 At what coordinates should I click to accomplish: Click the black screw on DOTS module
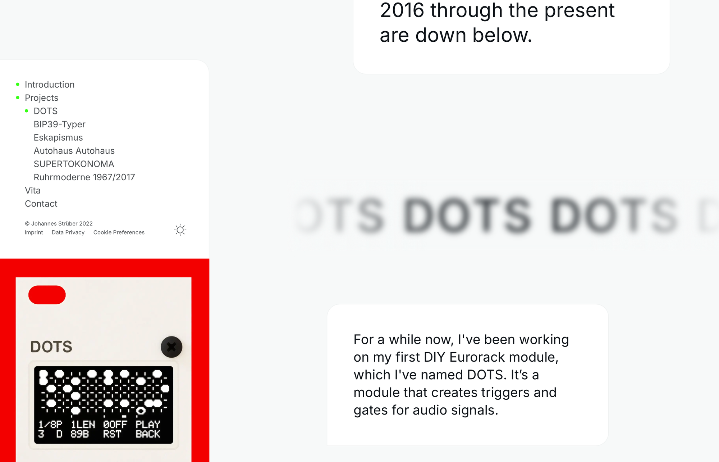pos(171,347)
